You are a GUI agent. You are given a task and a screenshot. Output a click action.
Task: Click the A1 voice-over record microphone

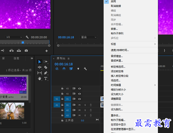point(91,105)
